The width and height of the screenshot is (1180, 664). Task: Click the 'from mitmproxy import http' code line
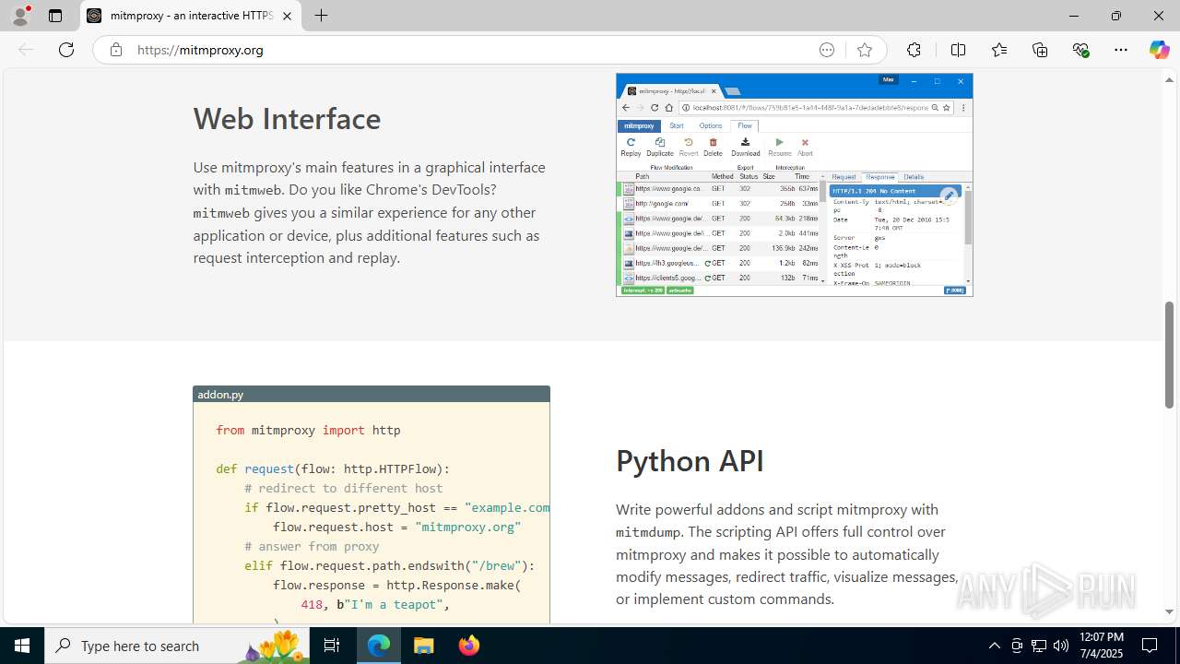308,430
